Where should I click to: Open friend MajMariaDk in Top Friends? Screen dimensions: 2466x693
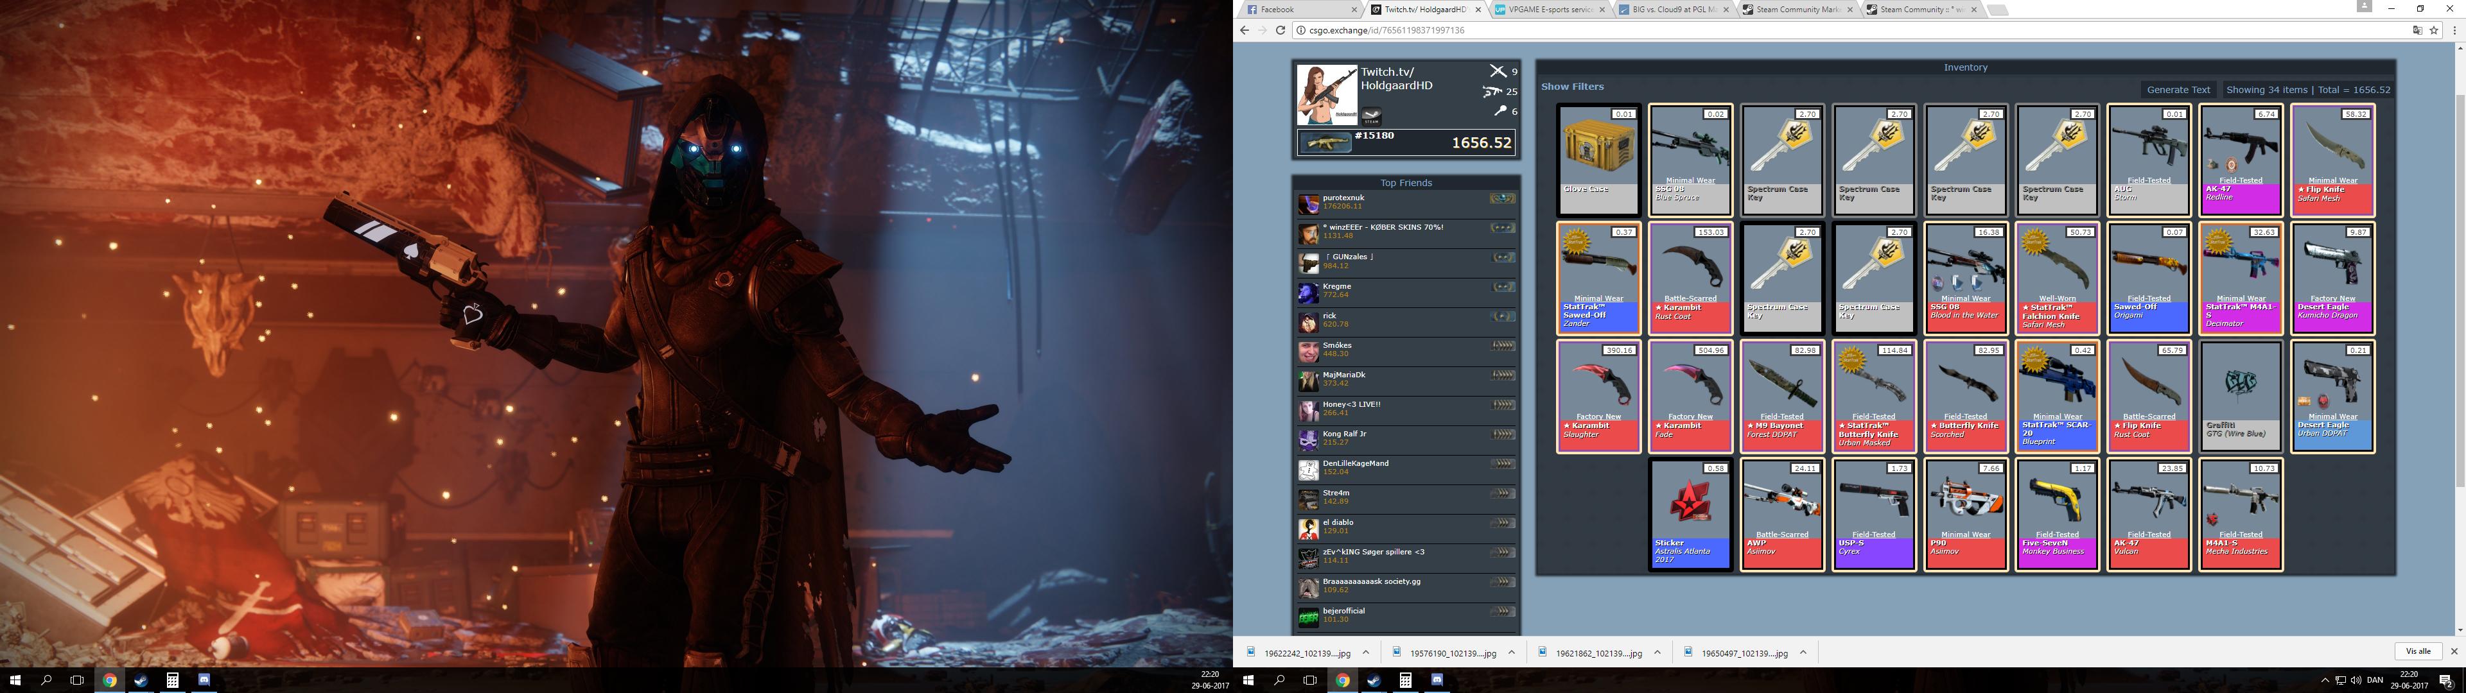[1406, 382]
